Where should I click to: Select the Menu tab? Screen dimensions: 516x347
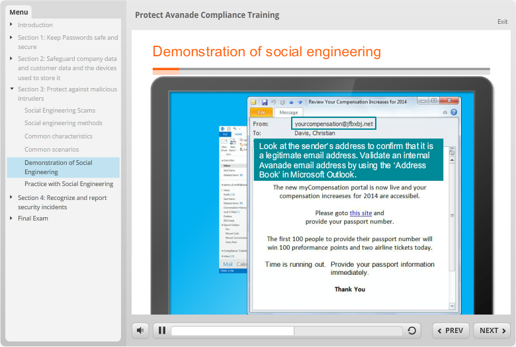click(19, 12)
